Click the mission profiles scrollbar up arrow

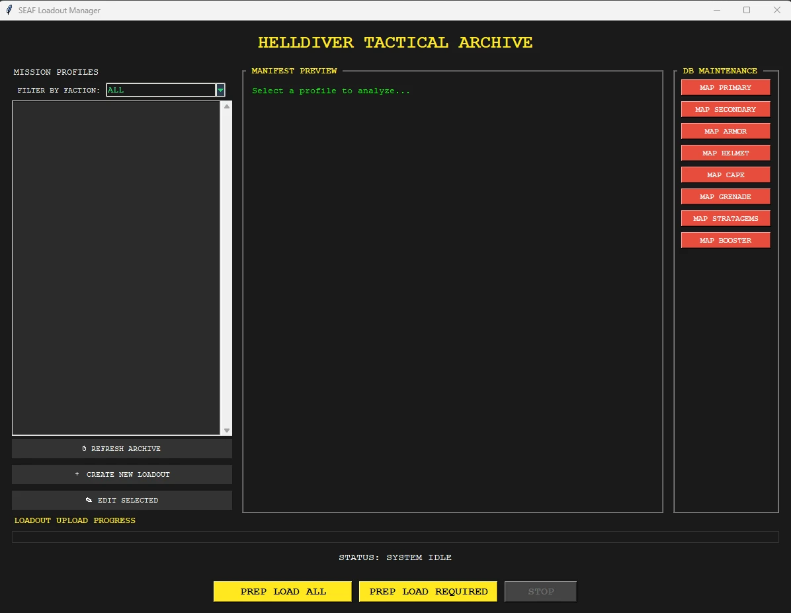click(226, 106)
